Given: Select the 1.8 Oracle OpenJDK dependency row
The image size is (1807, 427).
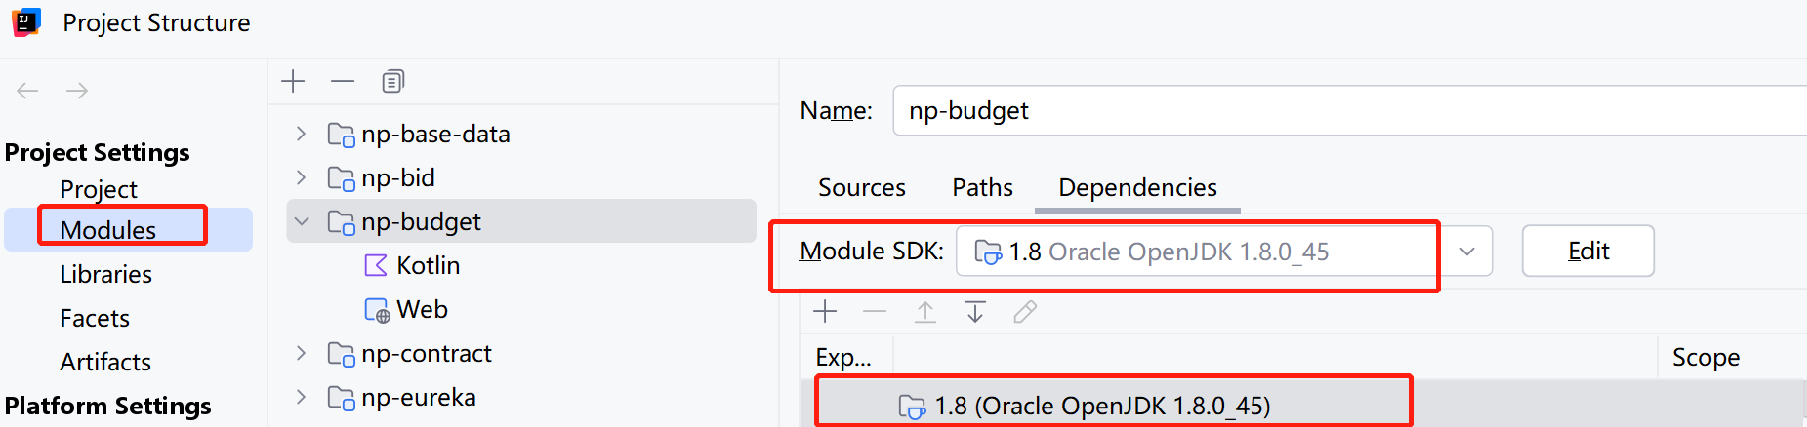Looking at the screenshot, I should coord(1101,406).
